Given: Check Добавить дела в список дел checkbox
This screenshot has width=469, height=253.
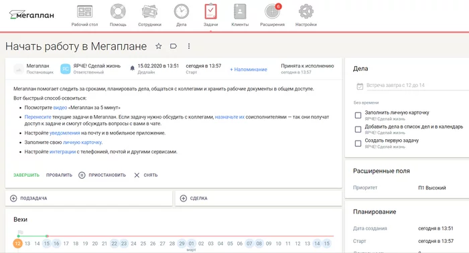Looking at the screenshot, I should (x=358, y=129).
